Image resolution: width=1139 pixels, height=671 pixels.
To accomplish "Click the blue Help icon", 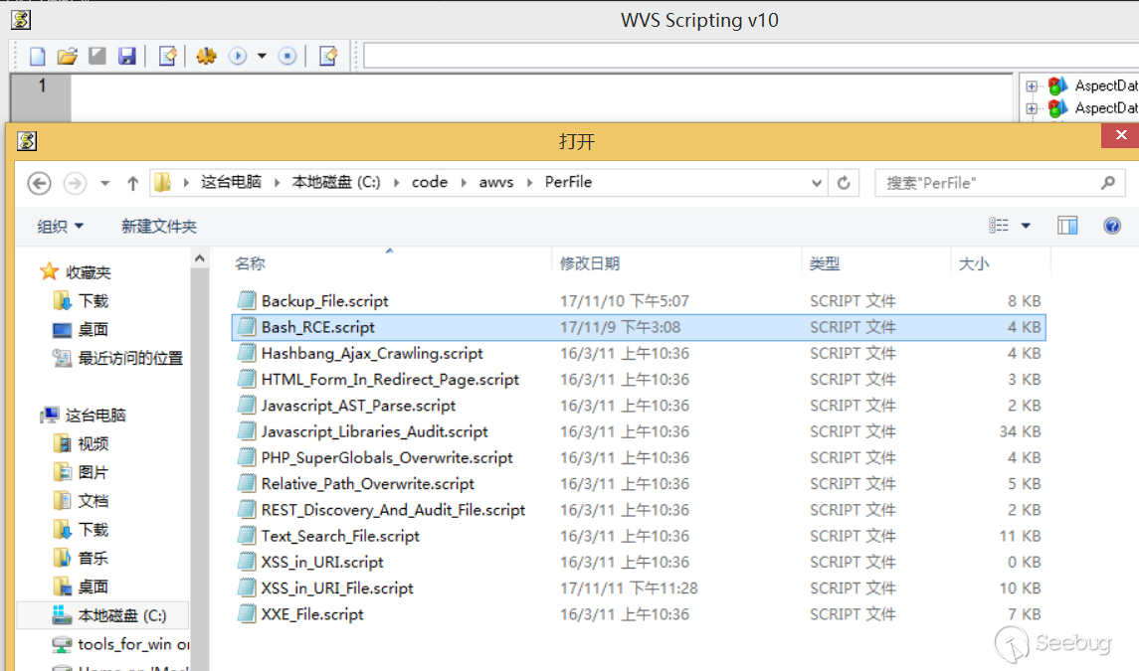I will [1112, 226].
